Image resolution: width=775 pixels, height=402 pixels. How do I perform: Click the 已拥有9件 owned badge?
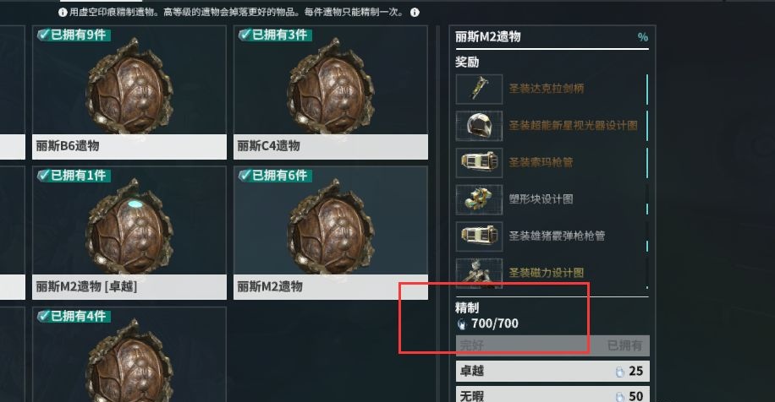pyautogui.click(x=74, y=35)
